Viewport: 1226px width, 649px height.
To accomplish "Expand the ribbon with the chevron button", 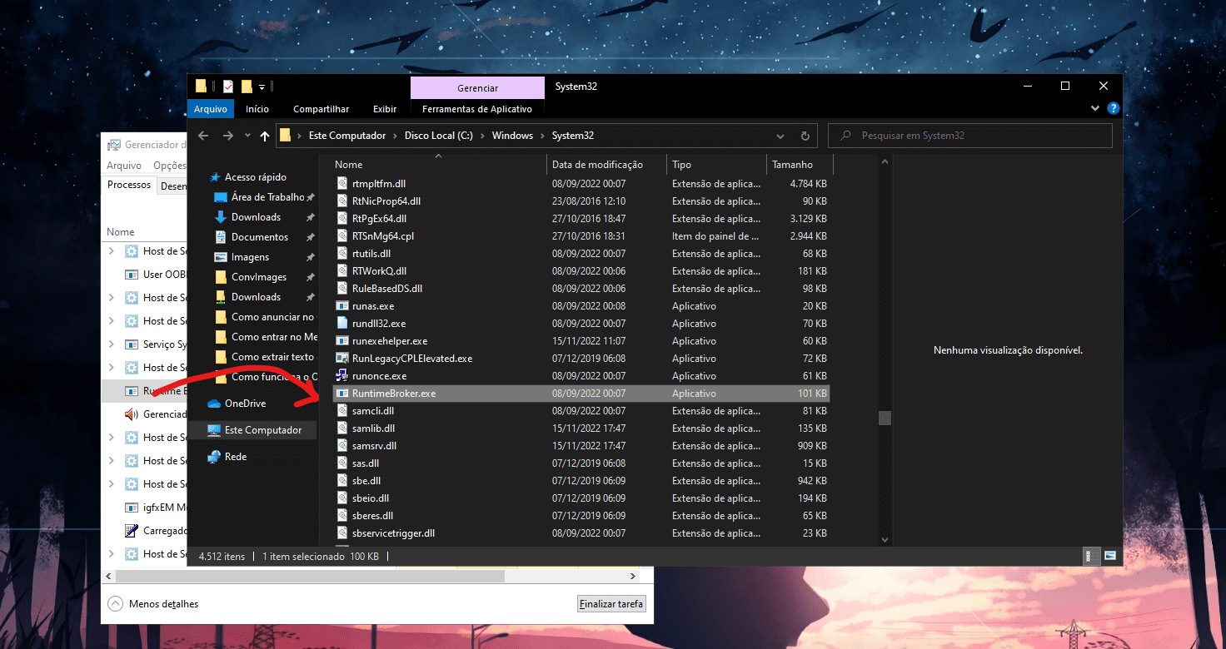I will [1095, 108].
